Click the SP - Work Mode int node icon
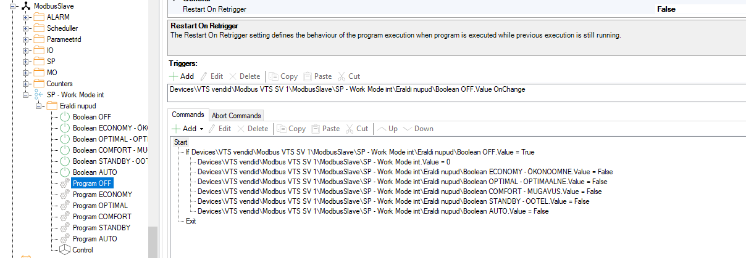This screenshot has height=258, width=746. pyautogui.click(x=38, y=95)
